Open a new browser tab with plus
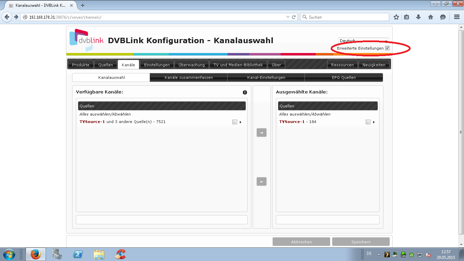Image resolution: width=464 pixels, height=261 pixels. pyautogui.click(x=83, y=5)
